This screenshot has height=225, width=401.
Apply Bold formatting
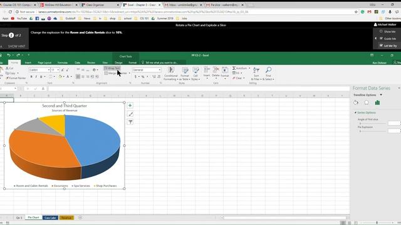point(31,76)
